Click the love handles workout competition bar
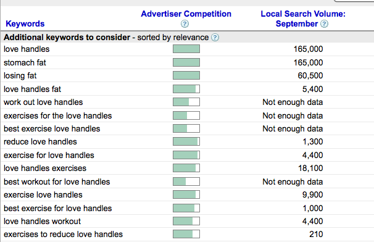 [x=186, y=221]
